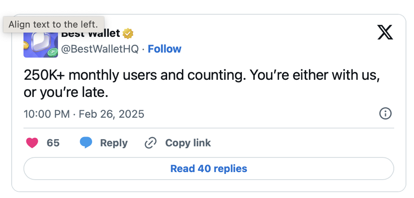
Task: Click the 'or you're late.' tweet line
Action: click(66, 93)
